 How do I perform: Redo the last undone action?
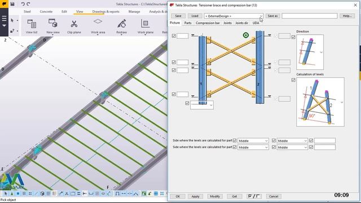point(28,4)
